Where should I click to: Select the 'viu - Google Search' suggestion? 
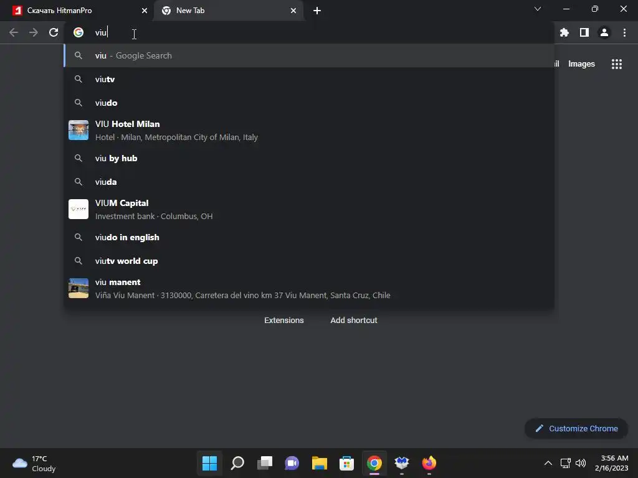pos(309,55)
